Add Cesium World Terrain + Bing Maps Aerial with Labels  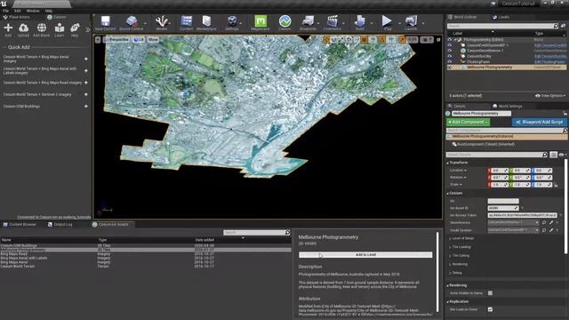[86, 71]
